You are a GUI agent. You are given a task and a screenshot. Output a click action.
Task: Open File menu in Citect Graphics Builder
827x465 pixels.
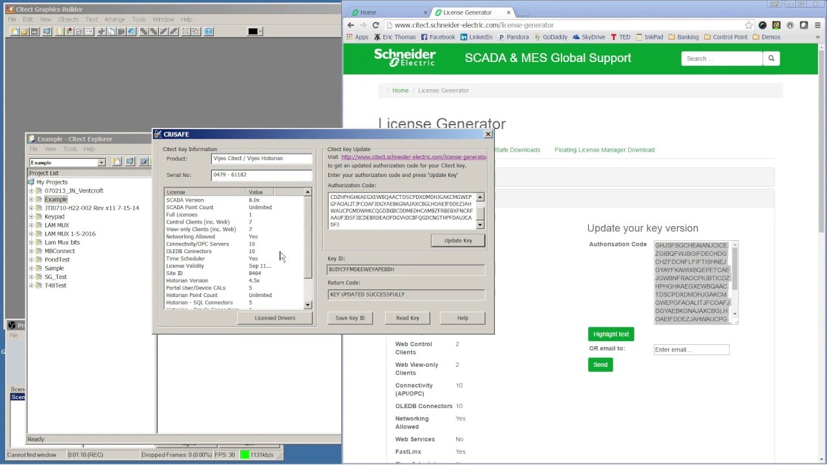pos(12,19)
